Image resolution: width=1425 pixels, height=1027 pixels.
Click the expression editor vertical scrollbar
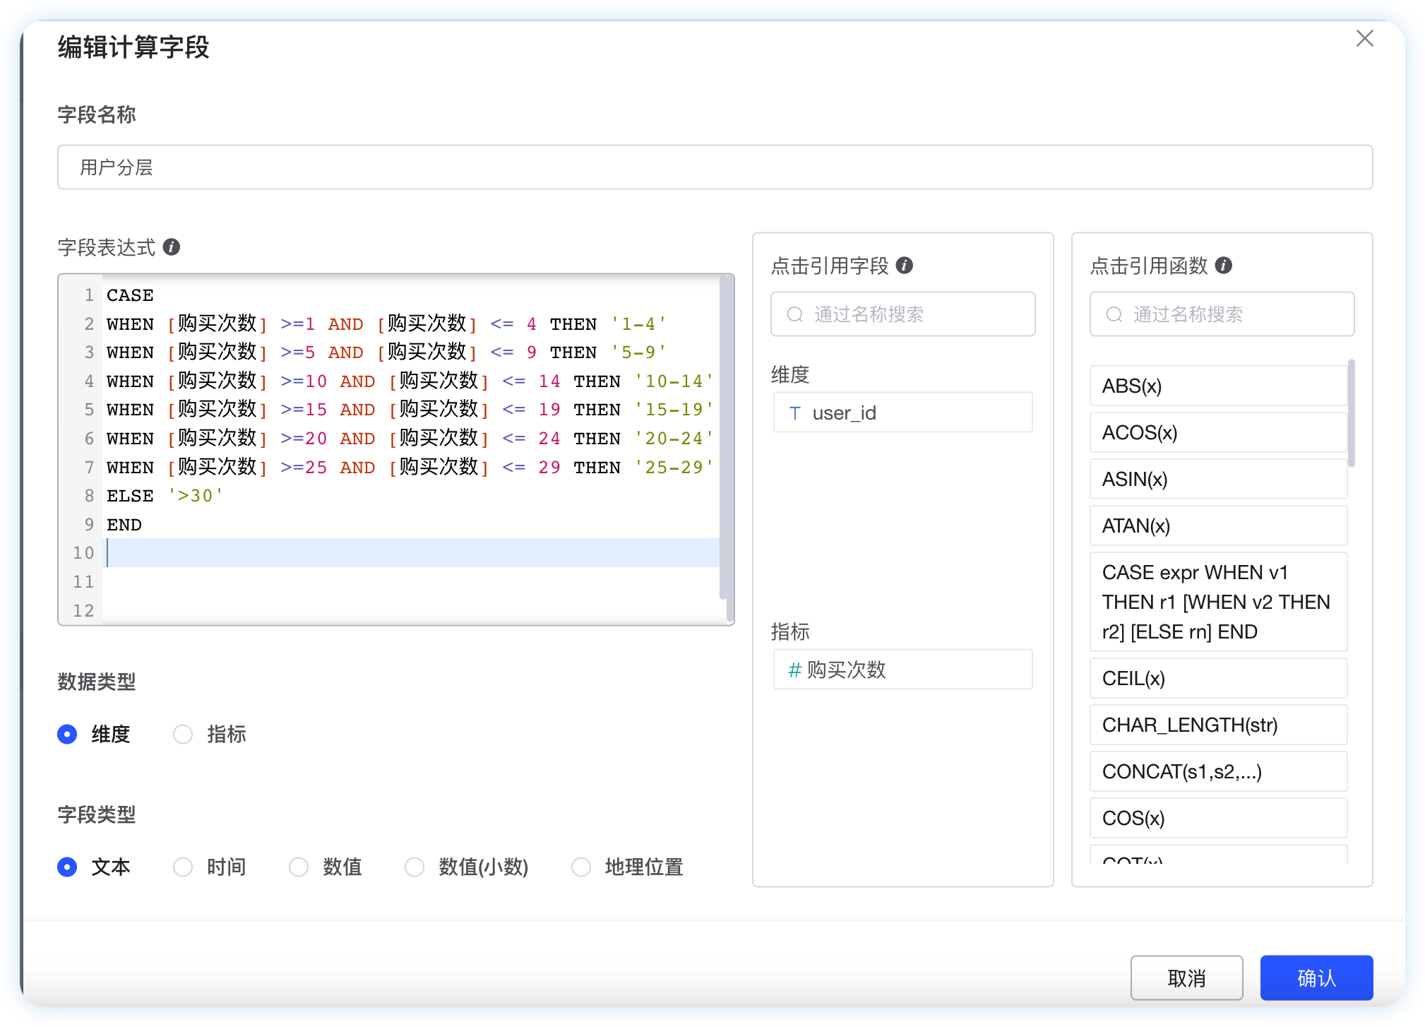723,438
